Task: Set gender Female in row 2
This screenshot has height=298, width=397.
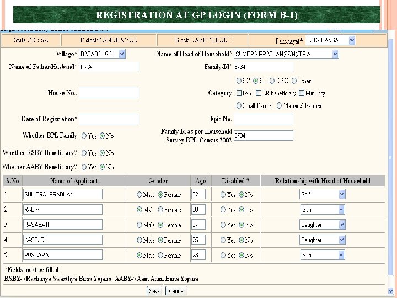Action: click(x=160, y=210)
